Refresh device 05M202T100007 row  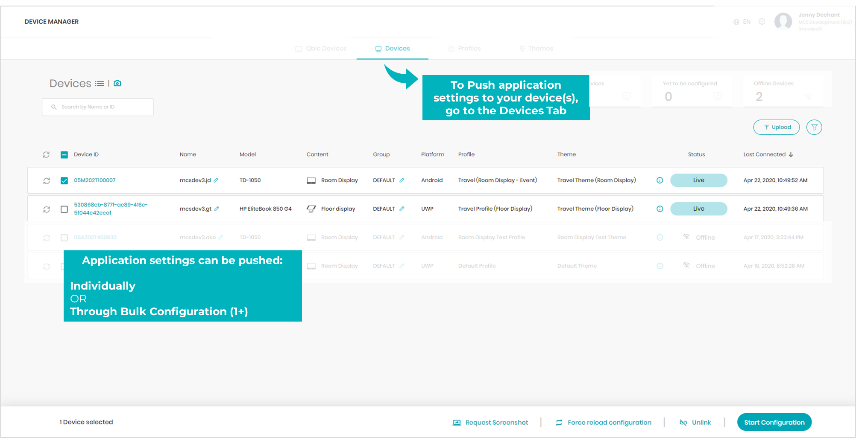click(47, 181)
